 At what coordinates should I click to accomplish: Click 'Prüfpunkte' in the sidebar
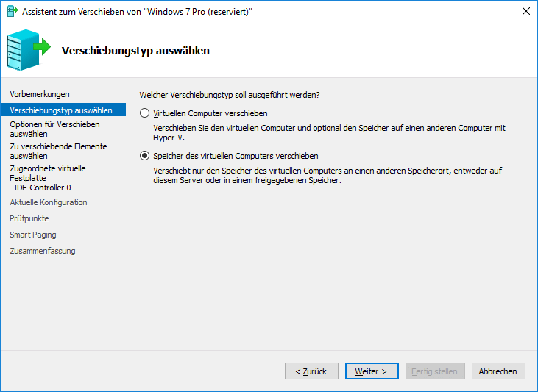[29, 218]
